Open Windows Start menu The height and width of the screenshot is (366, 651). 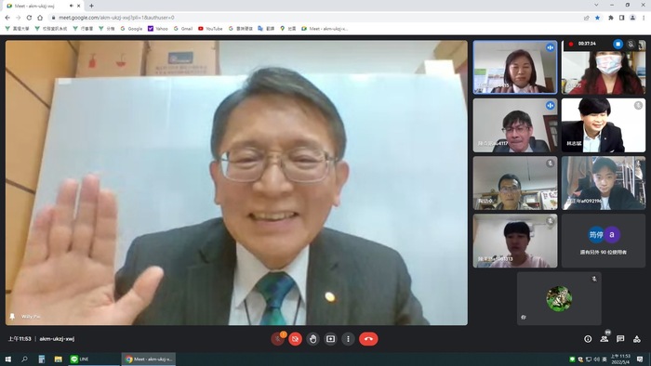7,359
